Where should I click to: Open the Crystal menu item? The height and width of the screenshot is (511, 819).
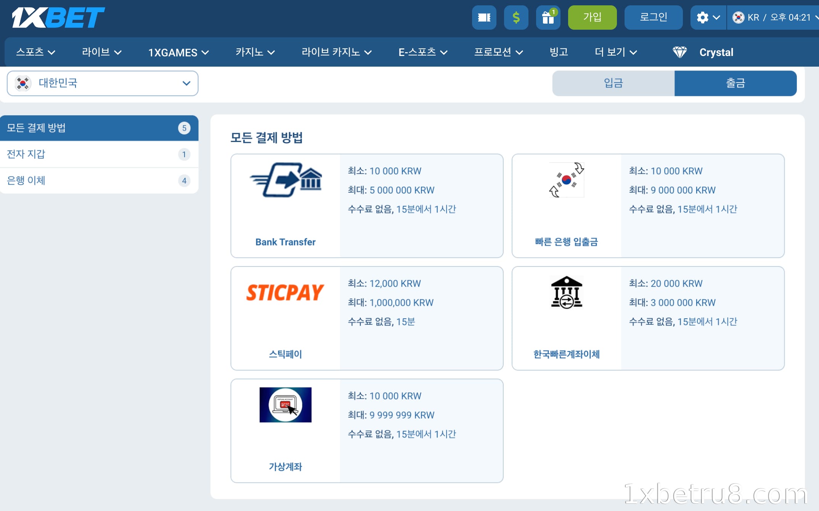coord(716,52)
